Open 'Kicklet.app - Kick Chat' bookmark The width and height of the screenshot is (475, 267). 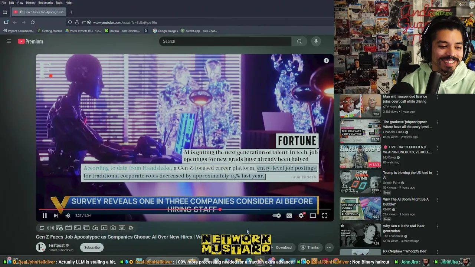(199, 31)
